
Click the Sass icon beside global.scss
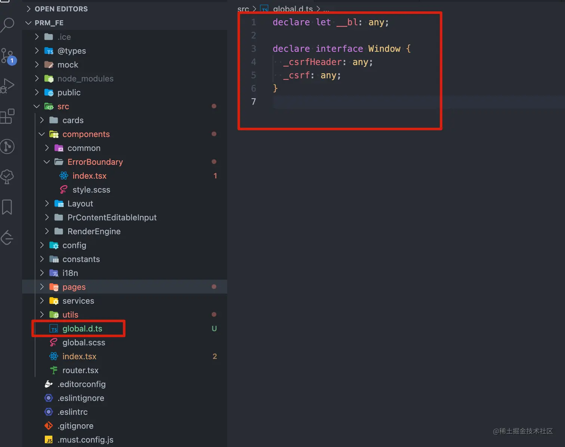pos(54,342)
